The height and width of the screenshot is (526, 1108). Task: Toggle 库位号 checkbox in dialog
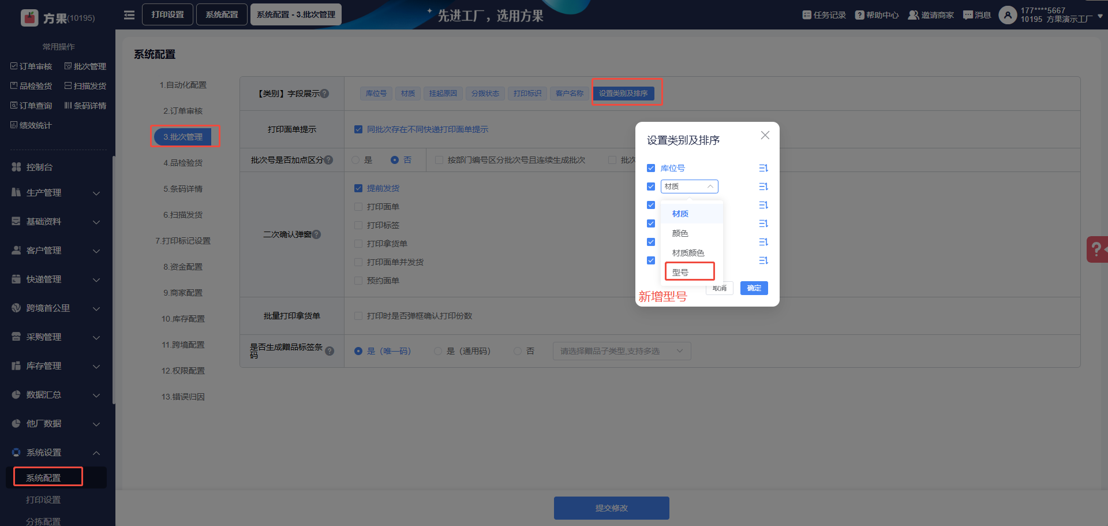[x=651, y=168]
